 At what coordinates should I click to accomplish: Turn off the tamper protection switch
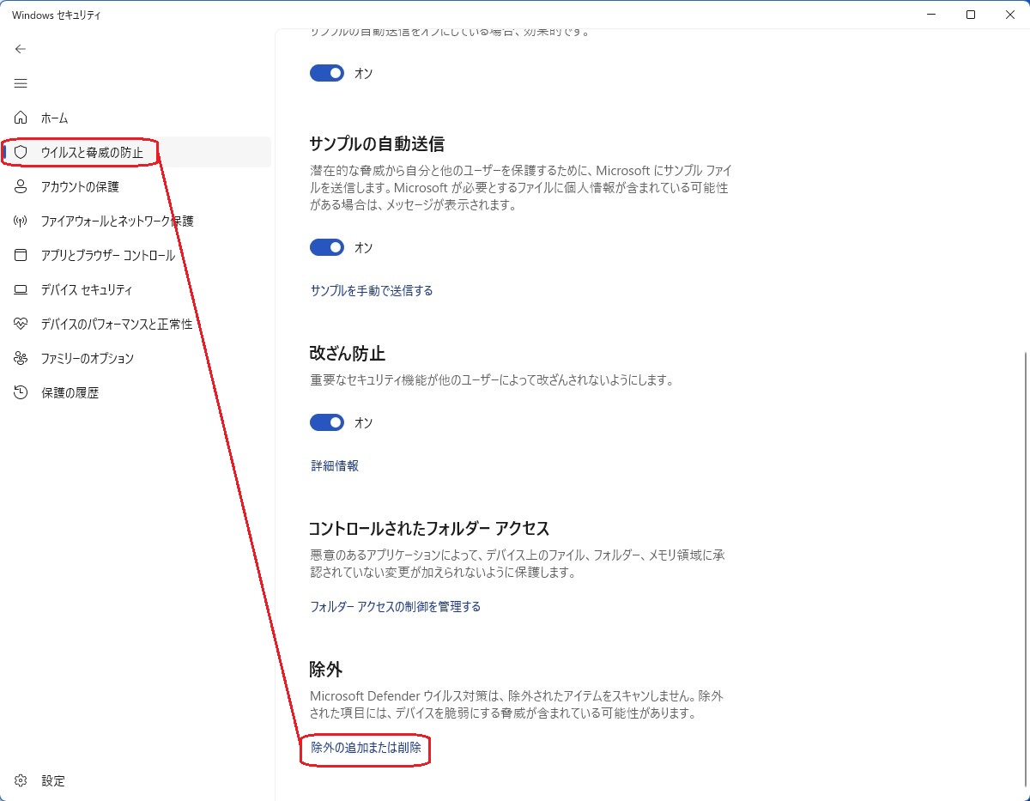point(327,422)
